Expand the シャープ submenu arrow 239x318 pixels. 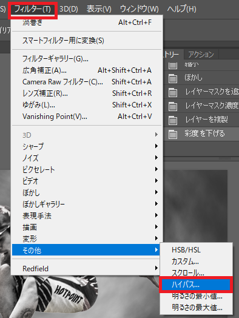click(157, 146)
